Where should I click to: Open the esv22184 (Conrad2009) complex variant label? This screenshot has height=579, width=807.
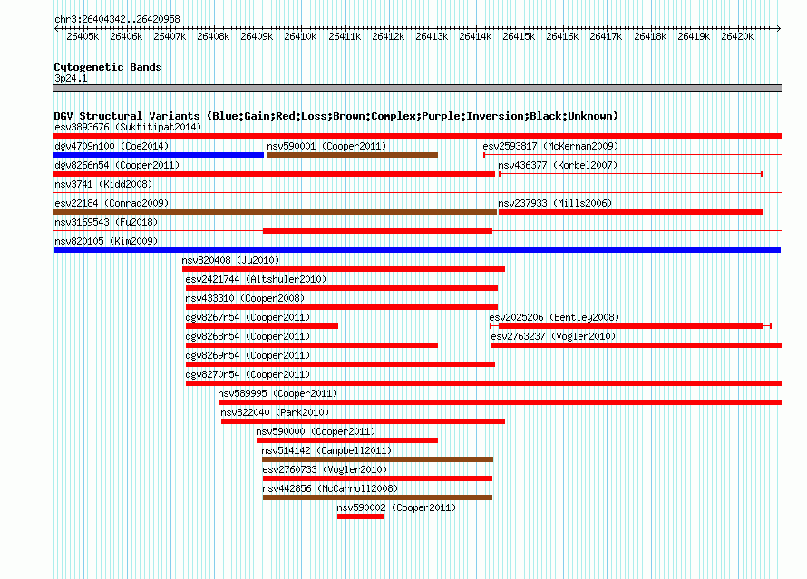(x=112, y=203)
